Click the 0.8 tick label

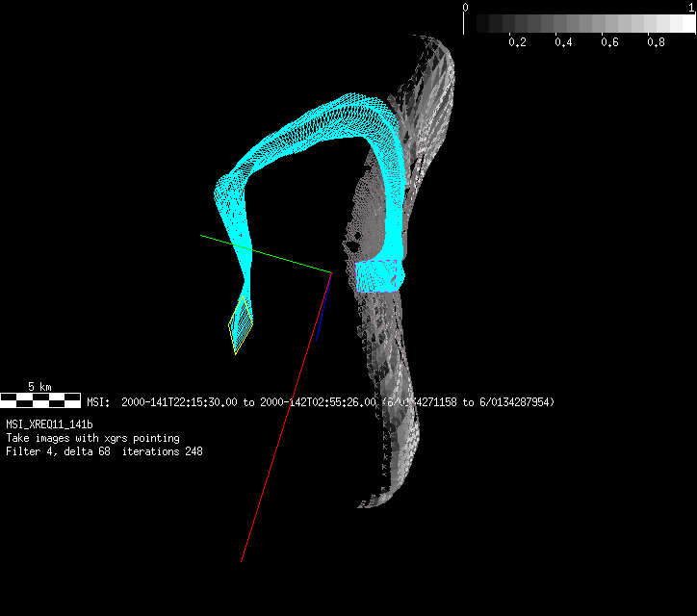[x=656, y=43]
